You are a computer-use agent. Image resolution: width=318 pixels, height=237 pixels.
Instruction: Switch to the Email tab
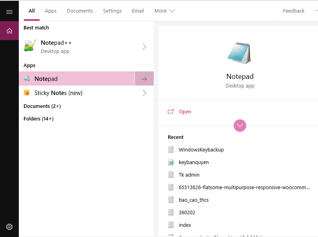tap(138, 11)
